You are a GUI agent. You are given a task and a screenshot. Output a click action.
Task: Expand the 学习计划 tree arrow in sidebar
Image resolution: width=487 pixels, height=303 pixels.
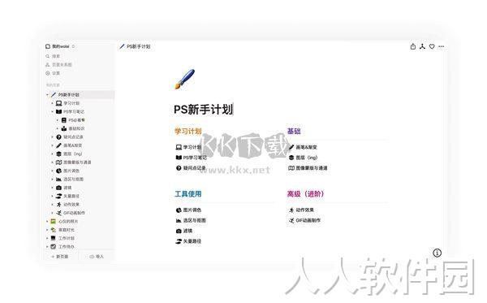click(x=52, y=103)
